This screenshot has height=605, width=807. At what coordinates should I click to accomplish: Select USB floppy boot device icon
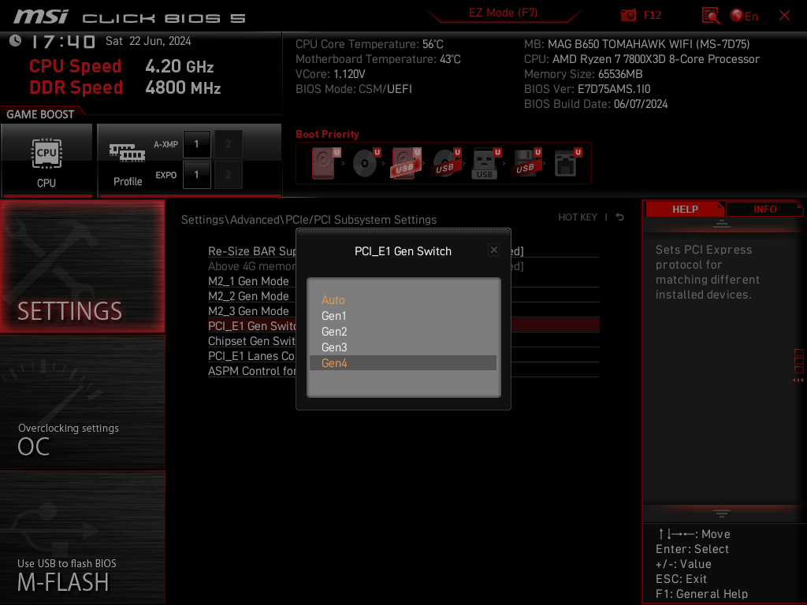(526, 162)
